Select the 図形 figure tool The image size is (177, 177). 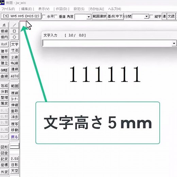pyautogui.click(x=4, y=147)
